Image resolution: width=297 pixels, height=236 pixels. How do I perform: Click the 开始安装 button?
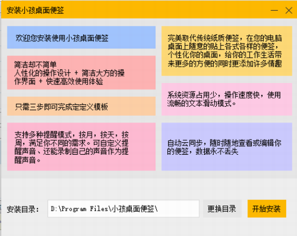tap(267, 209)
